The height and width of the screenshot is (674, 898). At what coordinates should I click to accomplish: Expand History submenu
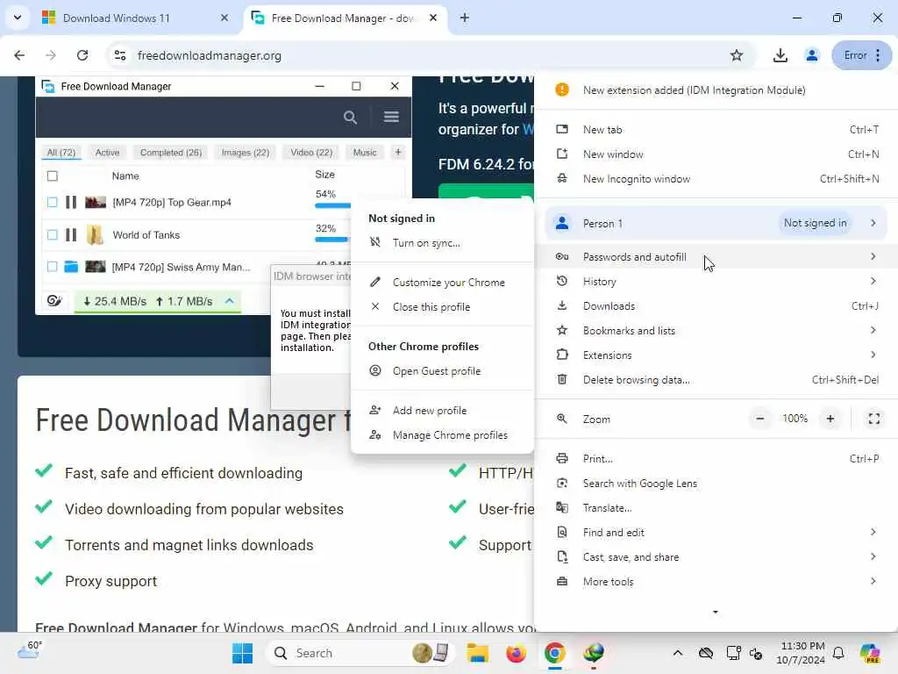point(716,282)
